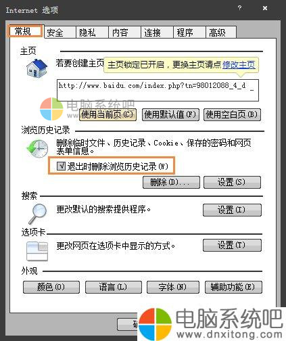
Task: Click the help question mark icon
Action: (x=239, y=8)
